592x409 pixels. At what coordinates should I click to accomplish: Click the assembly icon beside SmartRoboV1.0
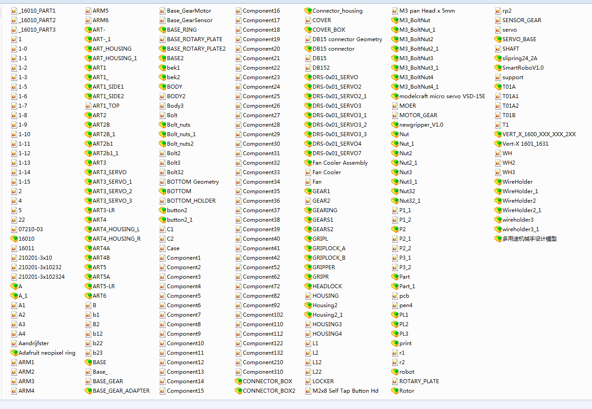pyautogui.click(x=498, y=68)
